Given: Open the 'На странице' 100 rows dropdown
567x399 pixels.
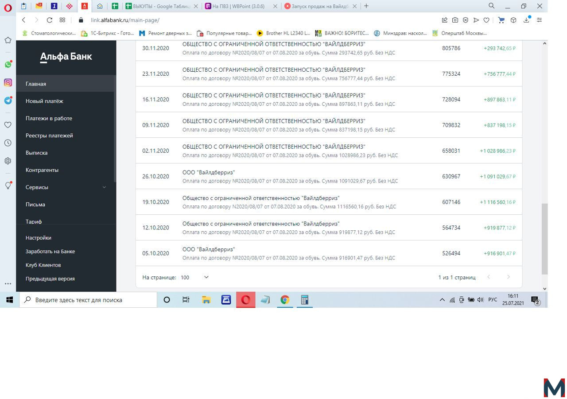Looking at the screenshot, I should point(195,277).
